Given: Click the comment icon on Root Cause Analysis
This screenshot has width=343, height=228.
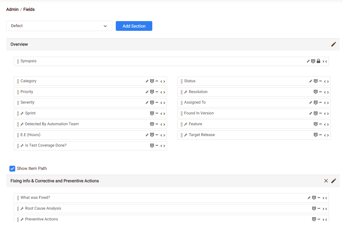Looking at the screenshot, I should click(x=314, y=209).
